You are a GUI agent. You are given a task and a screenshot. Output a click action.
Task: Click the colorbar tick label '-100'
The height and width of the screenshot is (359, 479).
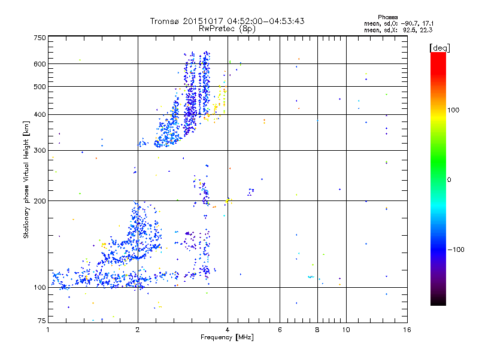[456, 250]
